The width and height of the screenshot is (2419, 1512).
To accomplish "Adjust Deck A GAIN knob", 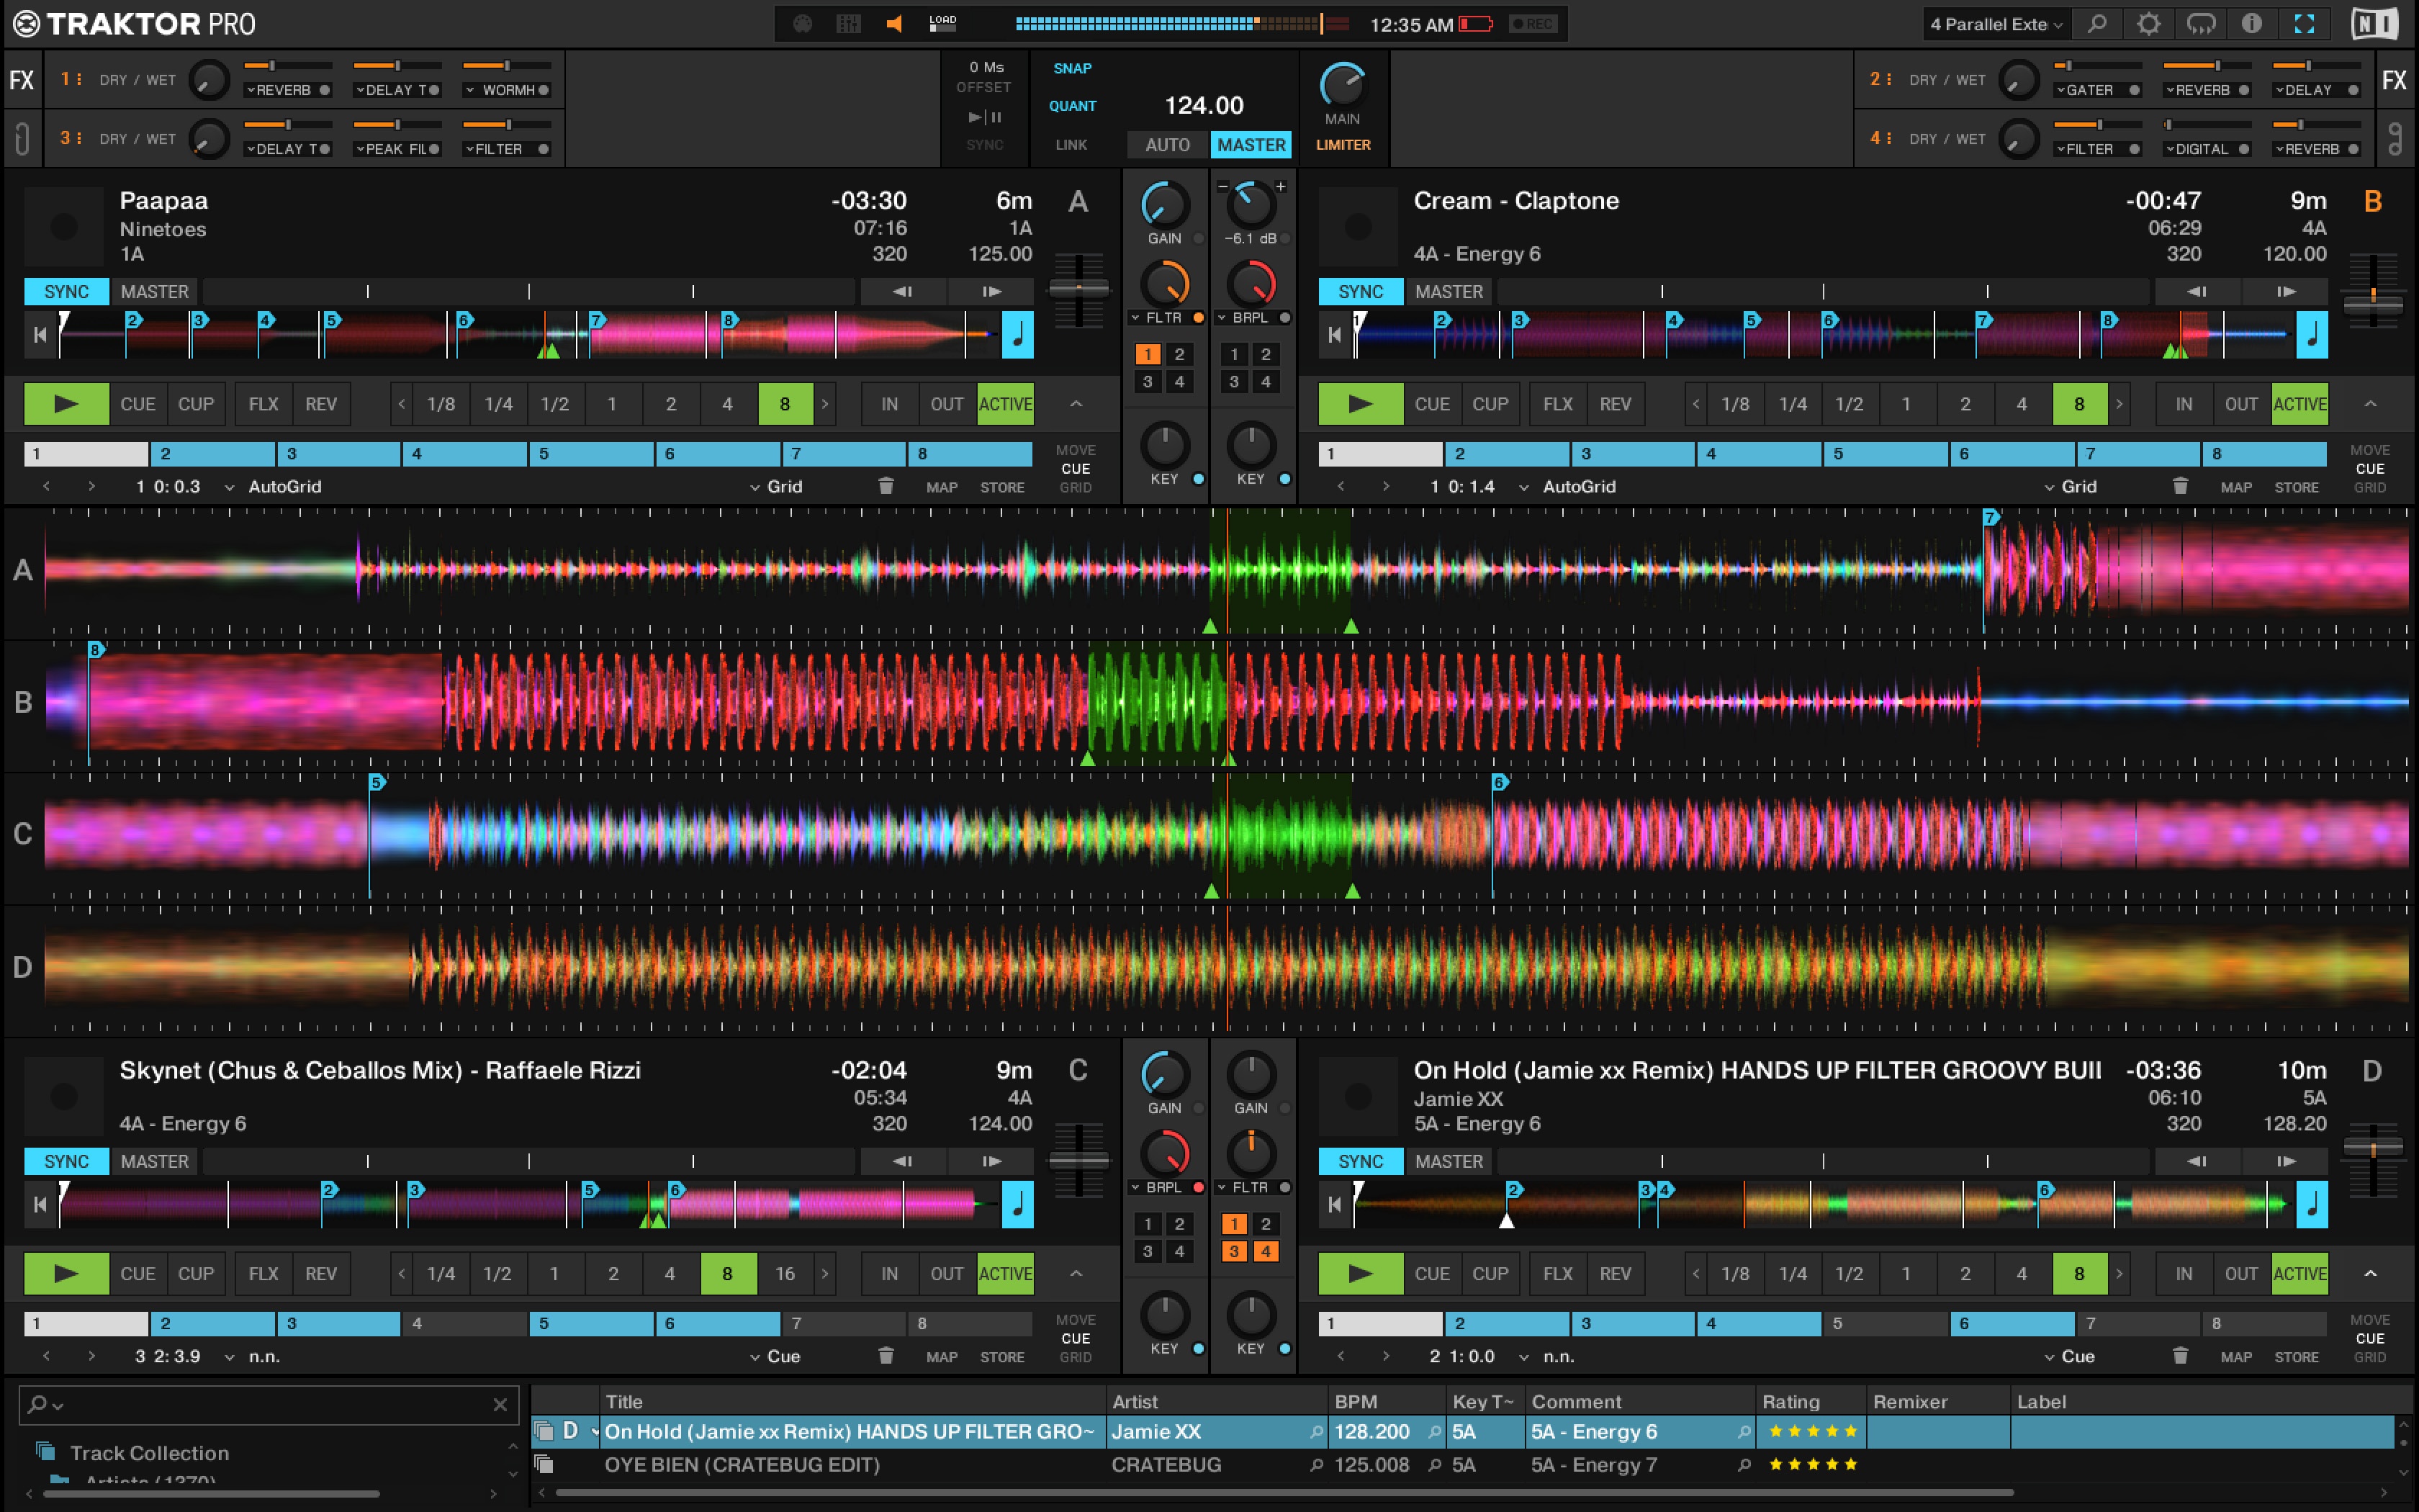I will 1165,205.
